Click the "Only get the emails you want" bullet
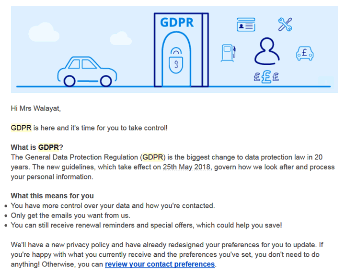 70,215
